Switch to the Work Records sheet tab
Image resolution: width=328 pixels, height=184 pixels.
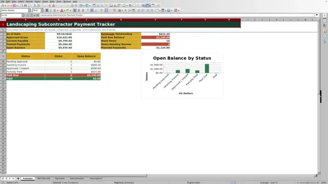(x=44, y=178)
